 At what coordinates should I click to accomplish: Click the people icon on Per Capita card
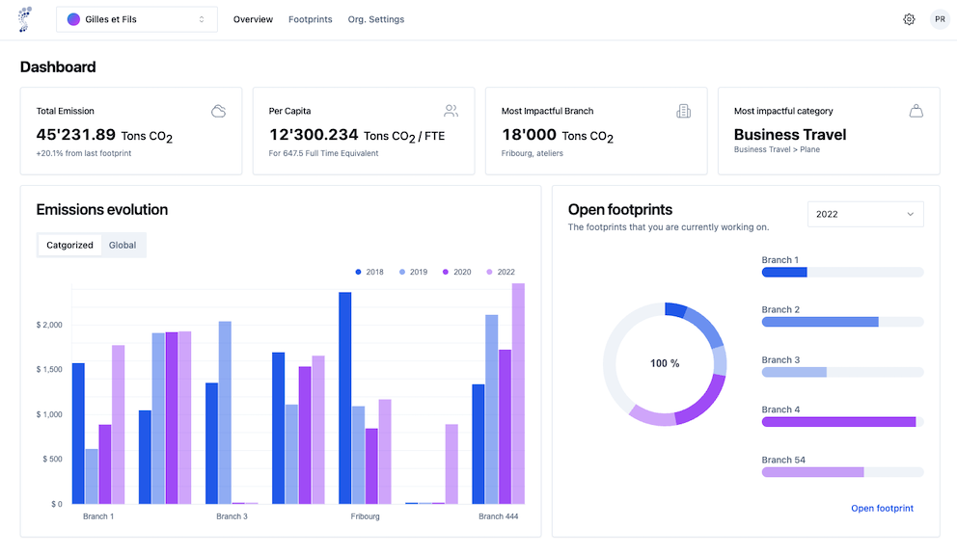tap(451, 111)
